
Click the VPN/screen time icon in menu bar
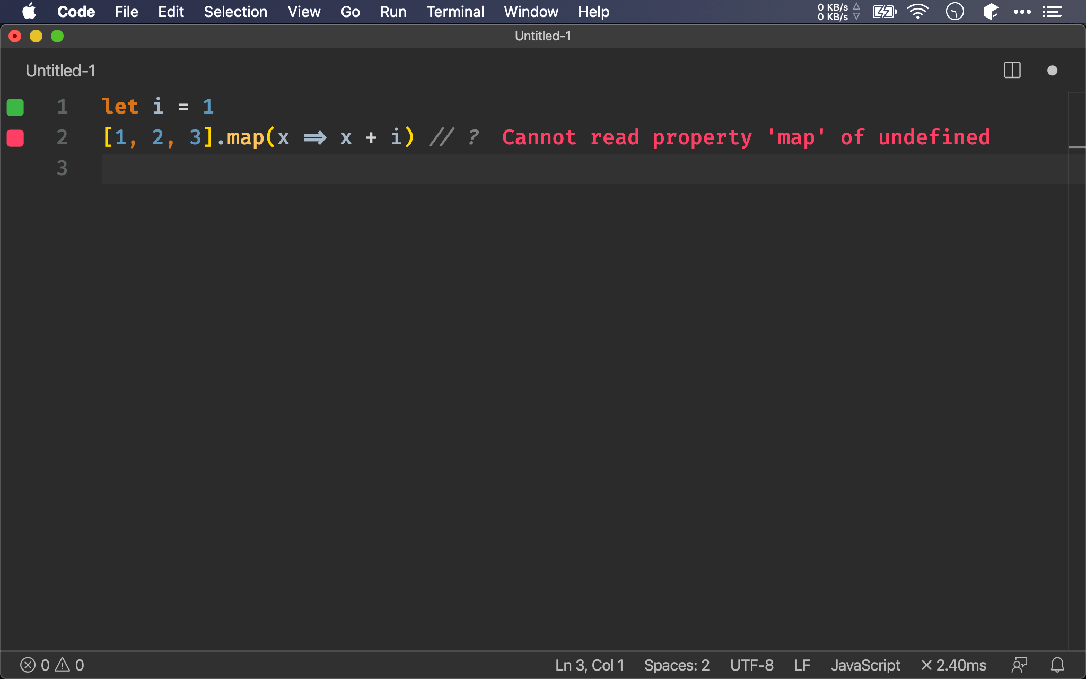(956, 12)
